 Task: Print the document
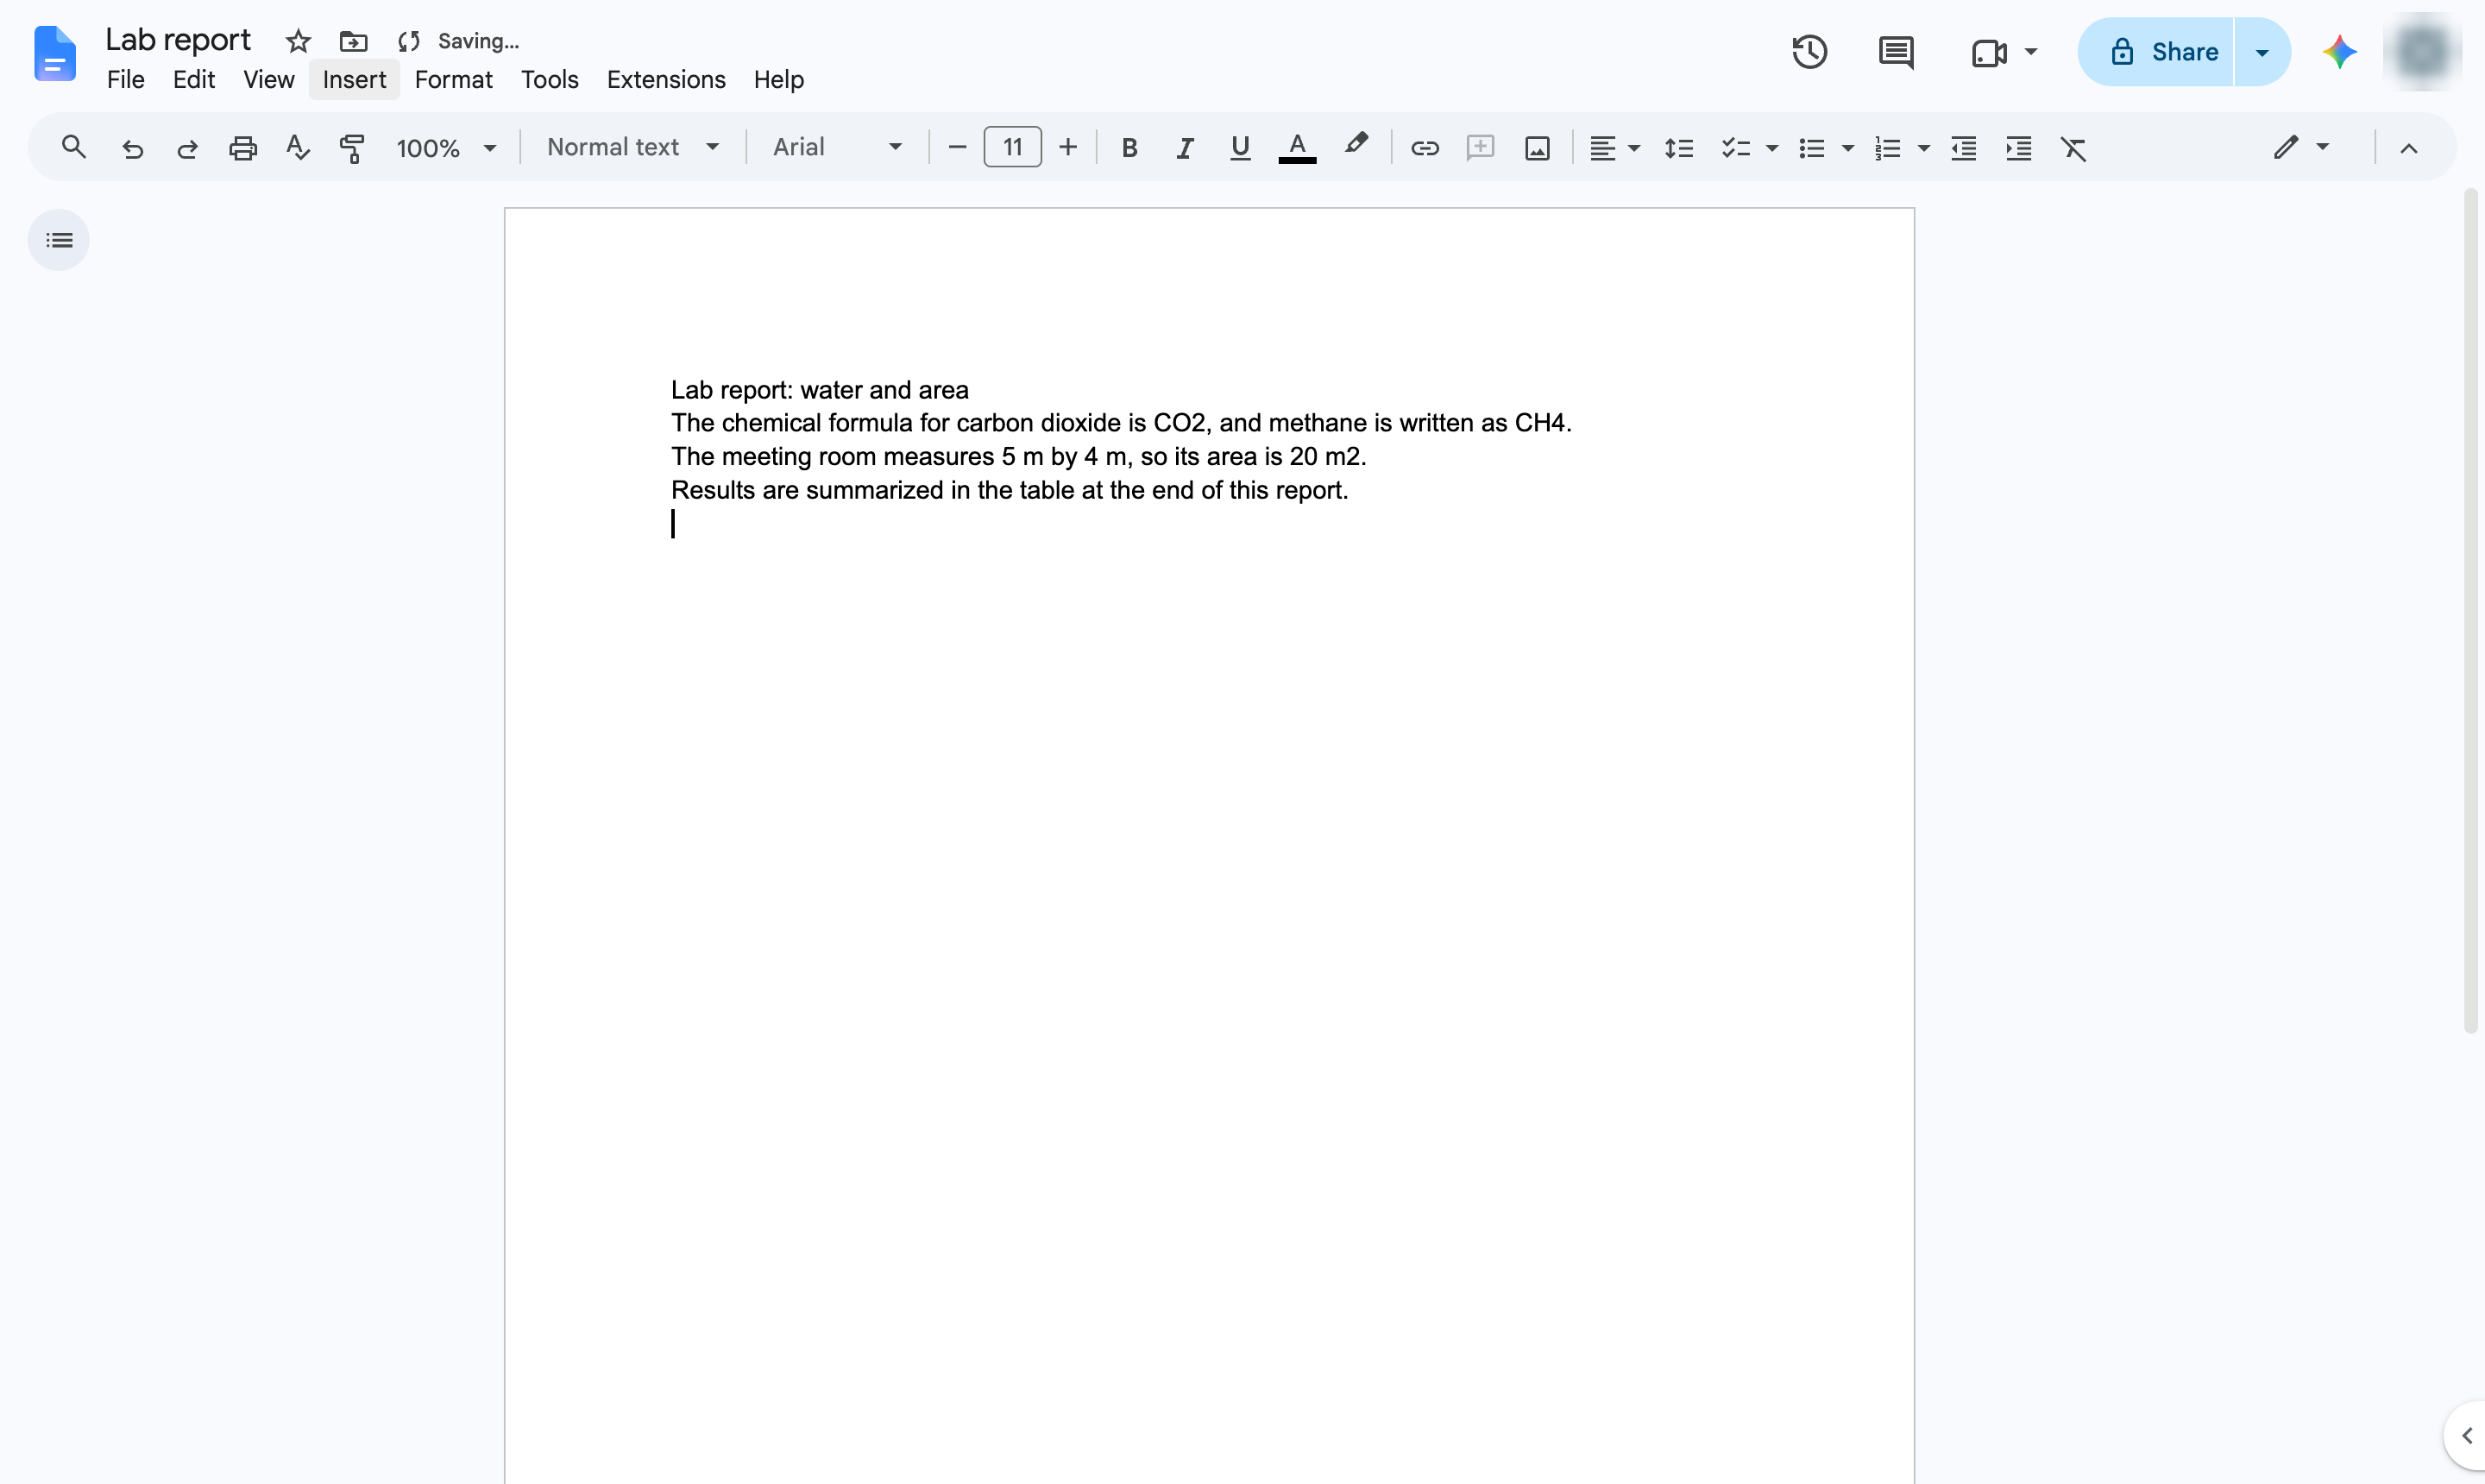[243, 148]
